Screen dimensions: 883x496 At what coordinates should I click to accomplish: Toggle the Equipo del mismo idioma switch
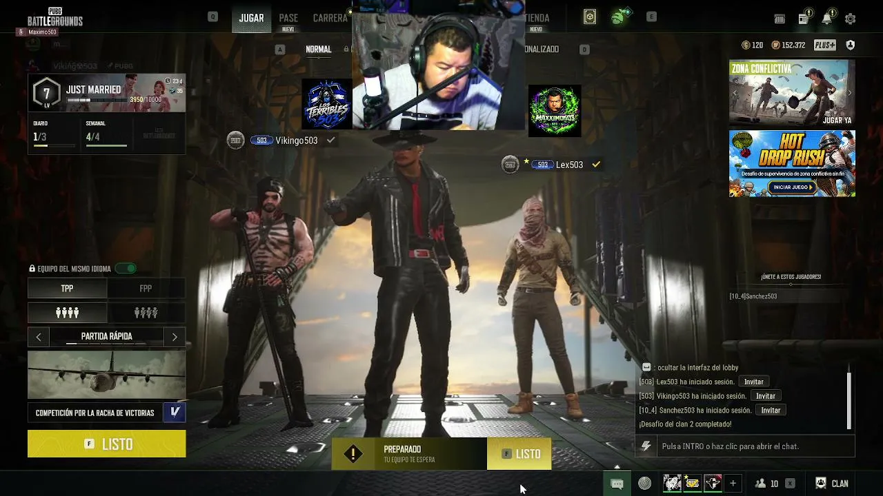click(x=126, y=268)
